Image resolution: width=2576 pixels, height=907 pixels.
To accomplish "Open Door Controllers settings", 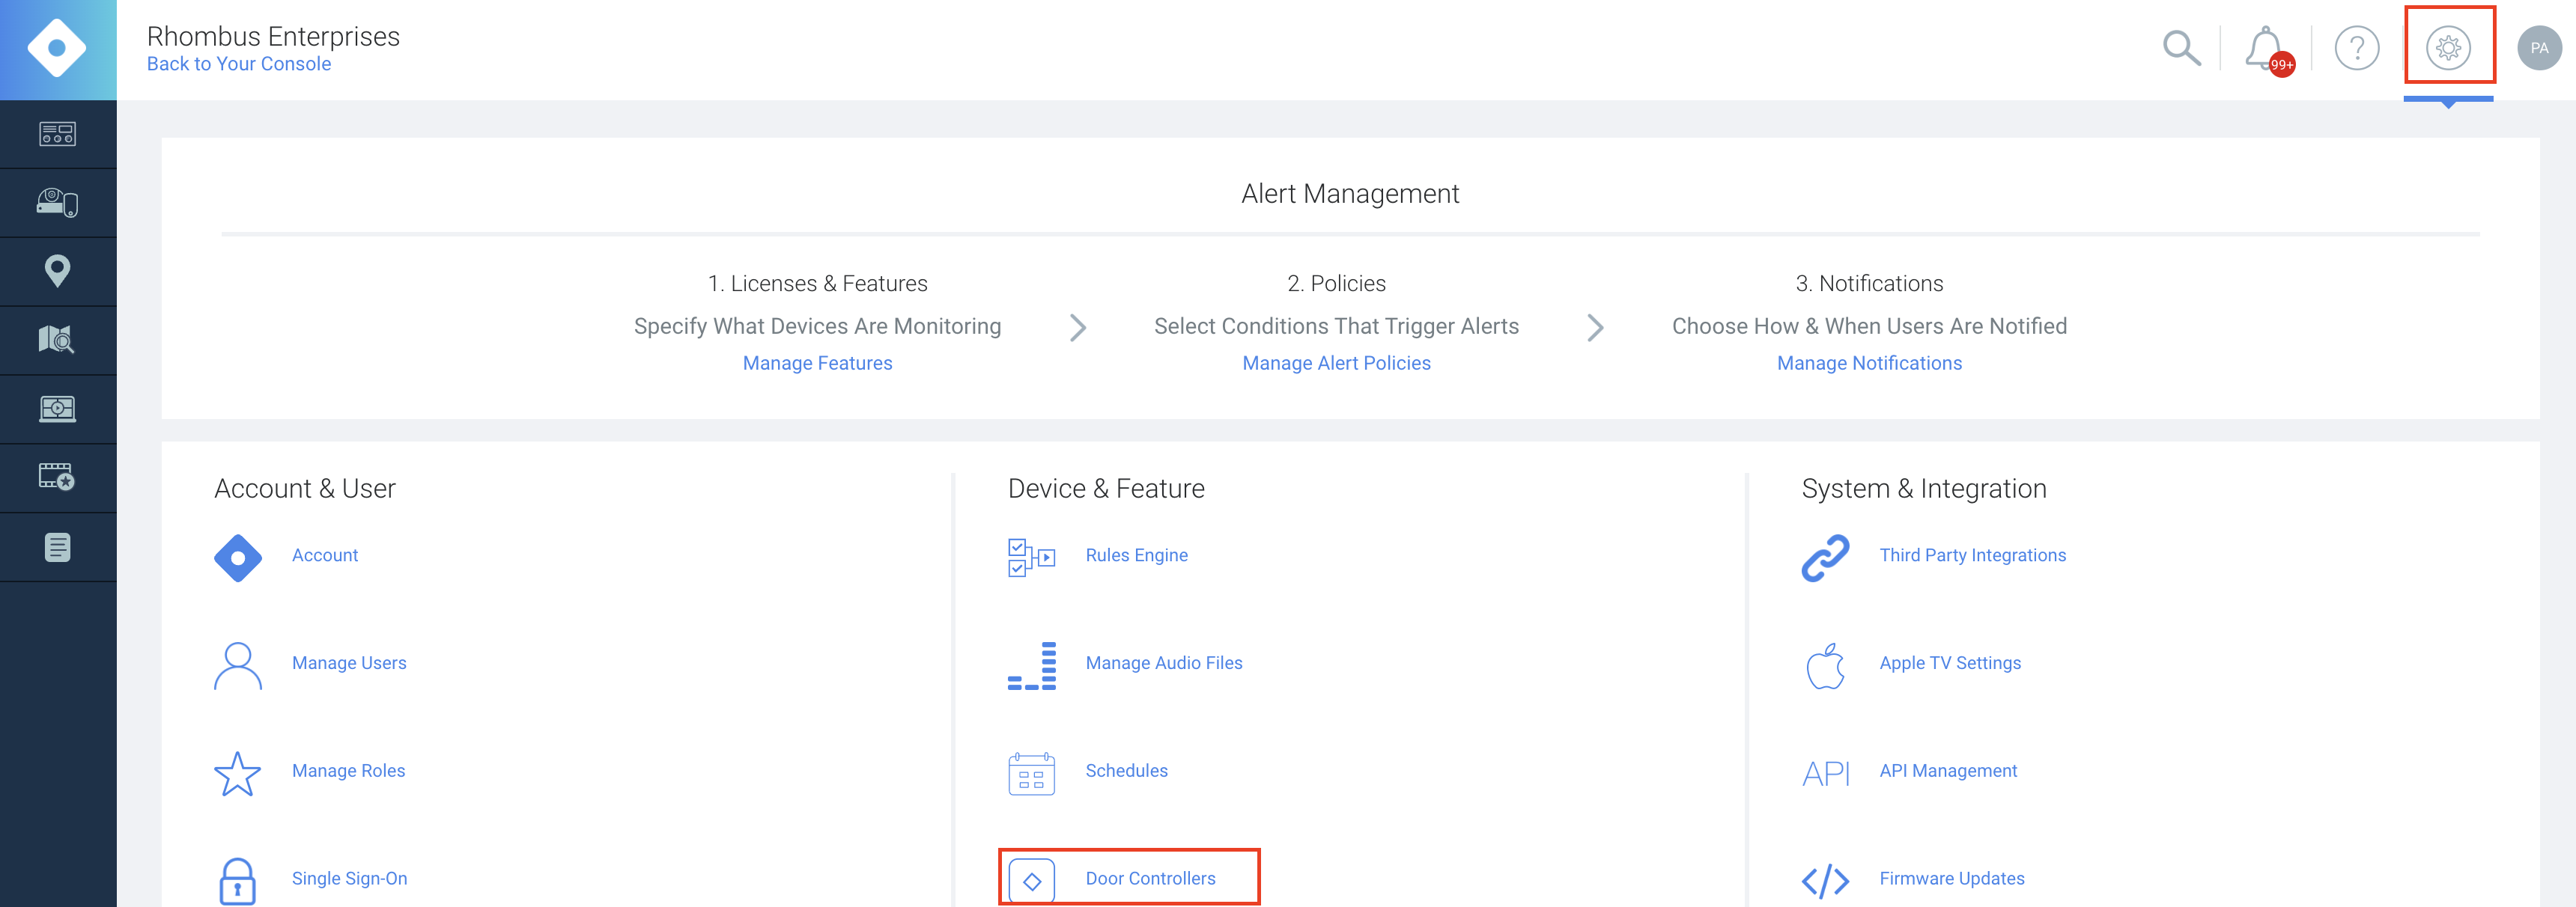I will click(1150, 878).
